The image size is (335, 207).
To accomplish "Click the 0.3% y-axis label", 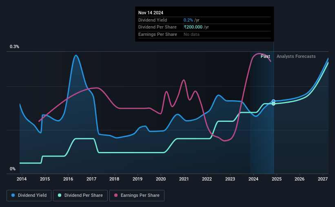I will [x=14, y=47].
